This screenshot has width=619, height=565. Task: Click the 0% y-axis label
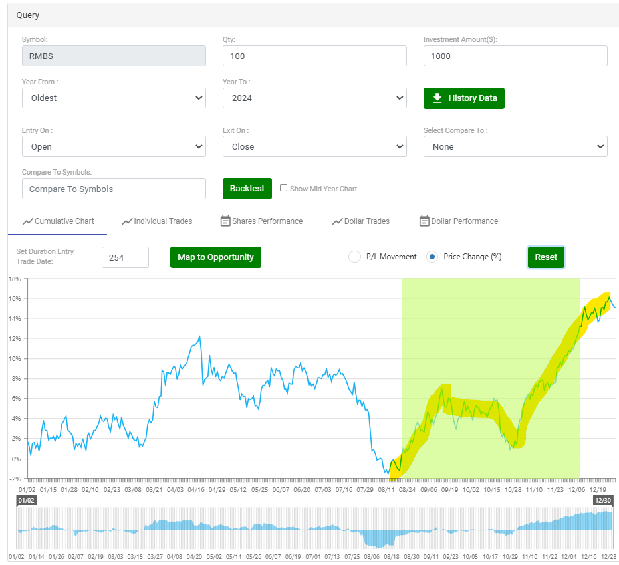coord(16,459)
